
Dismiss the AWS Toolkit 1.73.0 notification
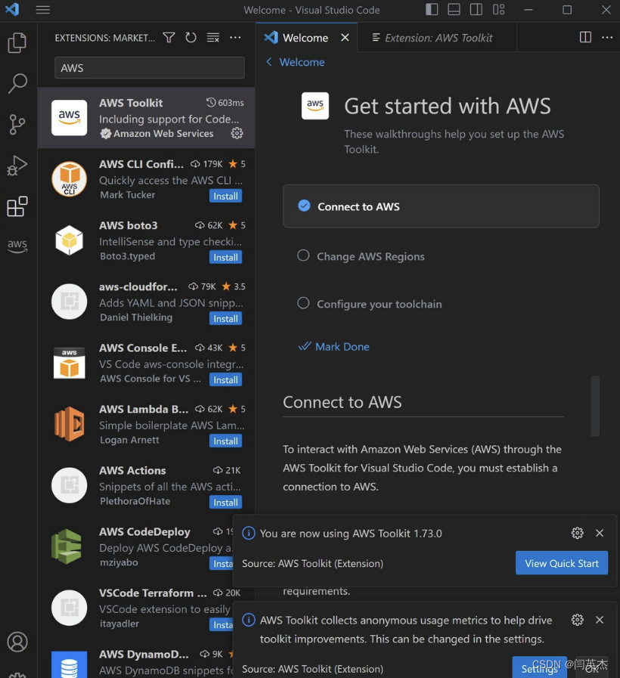click(x=600, y=533)
